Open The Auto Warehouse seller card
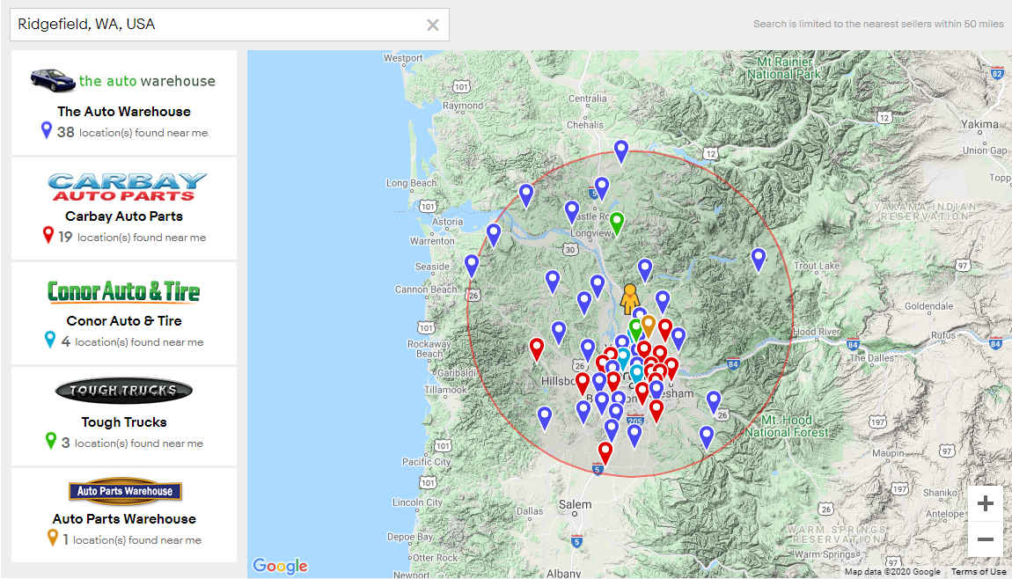Image resolution: width=1012 pixels, height=579 pixels. 124,103
